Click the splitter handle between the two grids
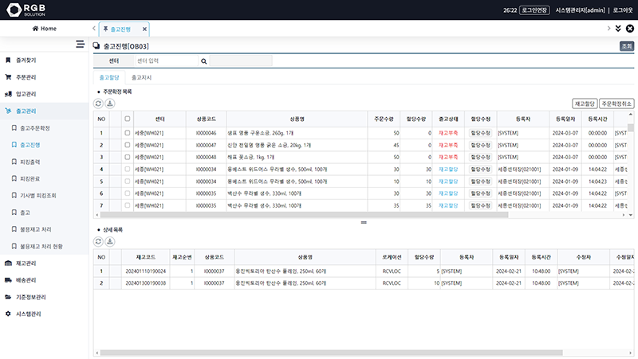 tap(364, 223)
